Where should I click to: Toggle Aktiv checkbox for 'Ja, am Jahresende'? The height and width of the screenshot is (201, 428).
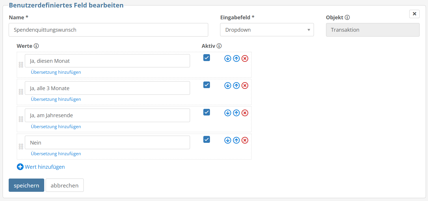(206, 112)
